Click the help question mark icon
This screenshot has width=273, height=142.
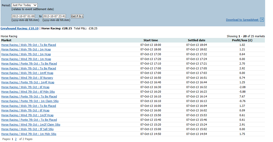[262, 20]
